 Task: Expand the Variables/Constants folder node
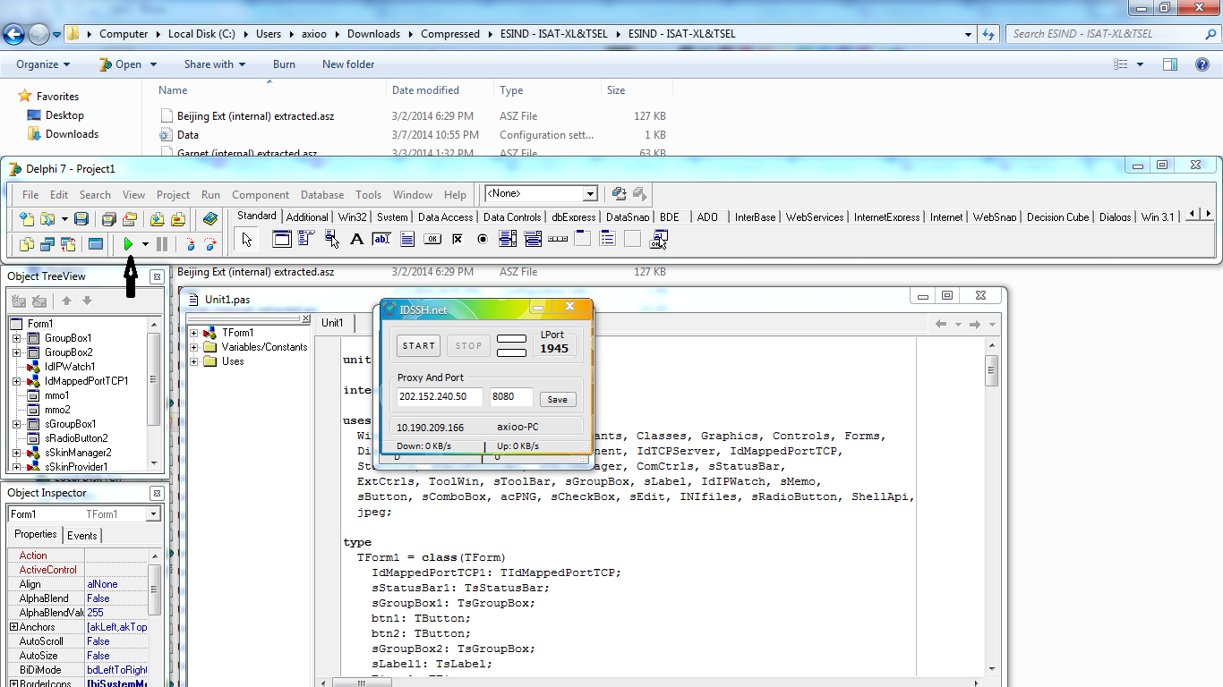coord(194,347)
